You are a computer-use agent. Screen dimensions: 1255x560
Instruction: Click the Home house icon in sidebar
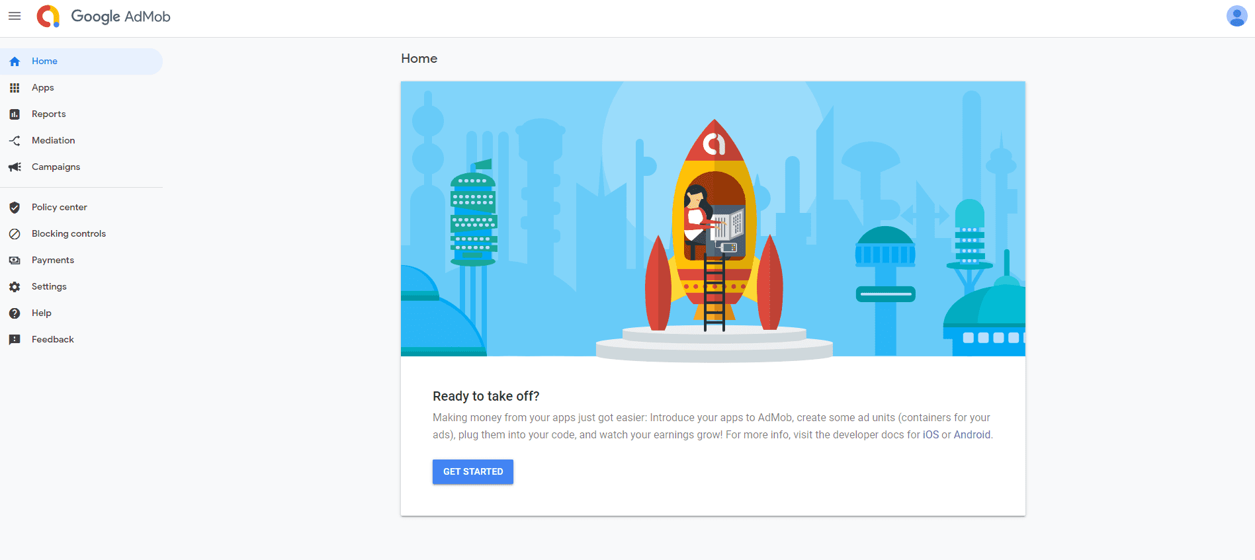pyautogui.click(x=15, y=61)
